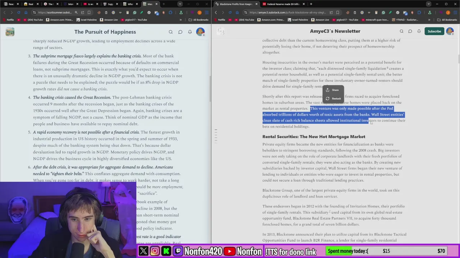
Task: Switch to the 'Mon' tab in left window
Action: click(70, 4)
